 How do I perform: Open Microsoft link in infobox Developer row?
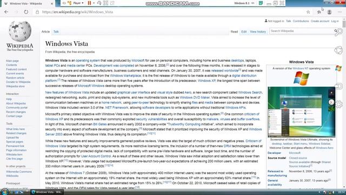(x=295, y=153)
